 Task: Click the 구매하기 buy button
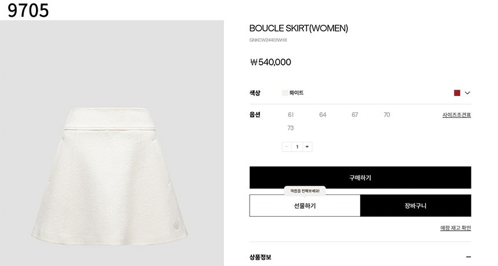[x=360, y=178]
